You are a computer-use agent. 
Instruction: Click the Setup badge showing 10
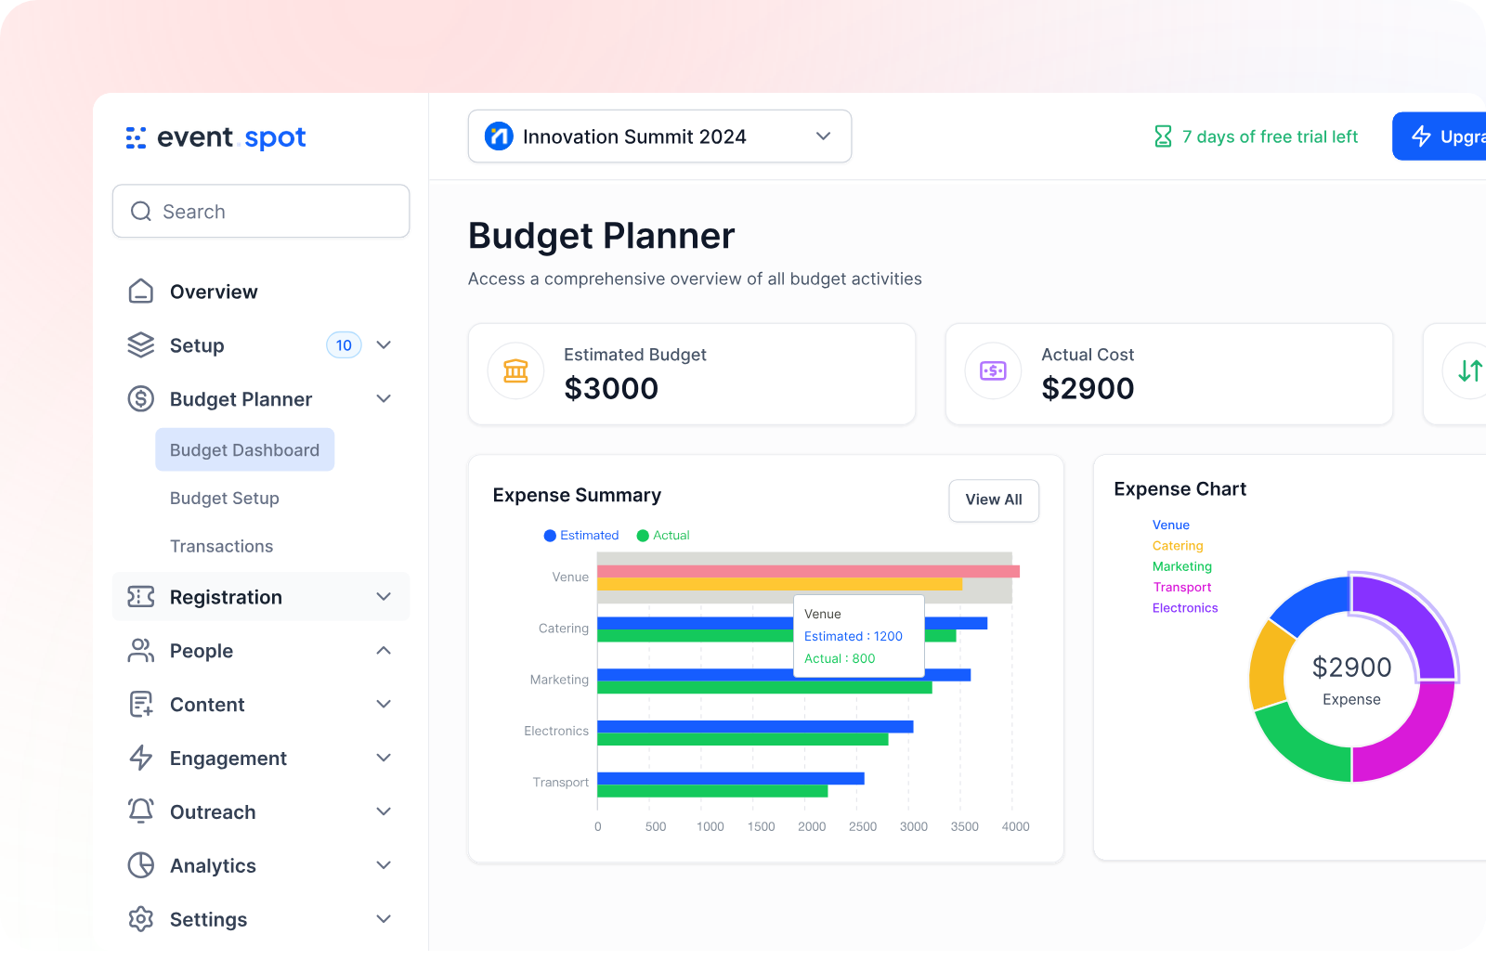click(344, 345)
